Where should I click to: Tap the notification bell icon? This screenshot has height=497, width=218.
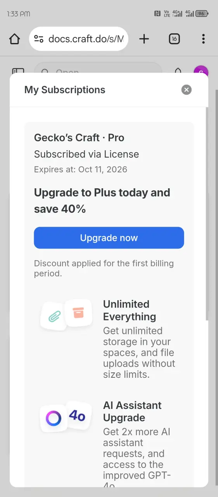[178, 71]
